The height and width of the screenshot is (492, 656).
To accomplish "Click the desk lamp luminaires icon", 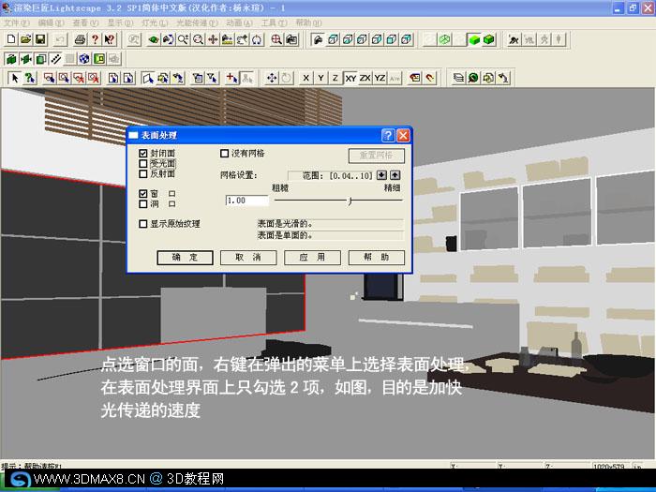I will pos(503,78).
